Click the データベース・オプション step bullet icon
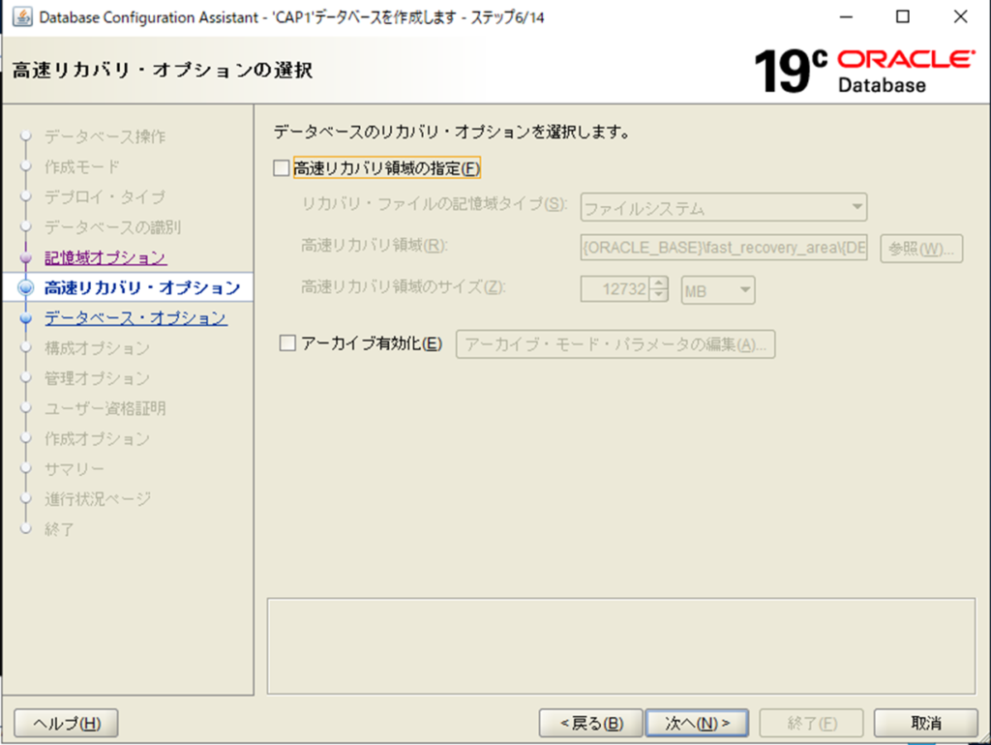 pyautogui.click(x=26, y=318)
